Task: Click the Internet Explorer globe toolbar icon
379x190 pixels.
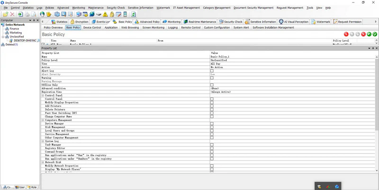Action: pyautogui.click(x=92, y=14)
